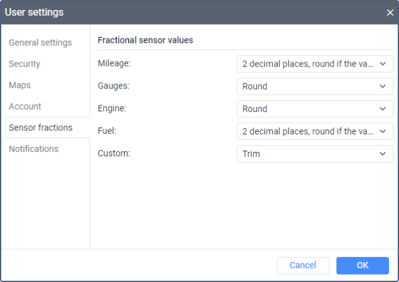Image resolution: width=399 pixels, height=282 pixels.
Task: Click the chevron arrow on Engine dropdown
Action: point(383,109)
